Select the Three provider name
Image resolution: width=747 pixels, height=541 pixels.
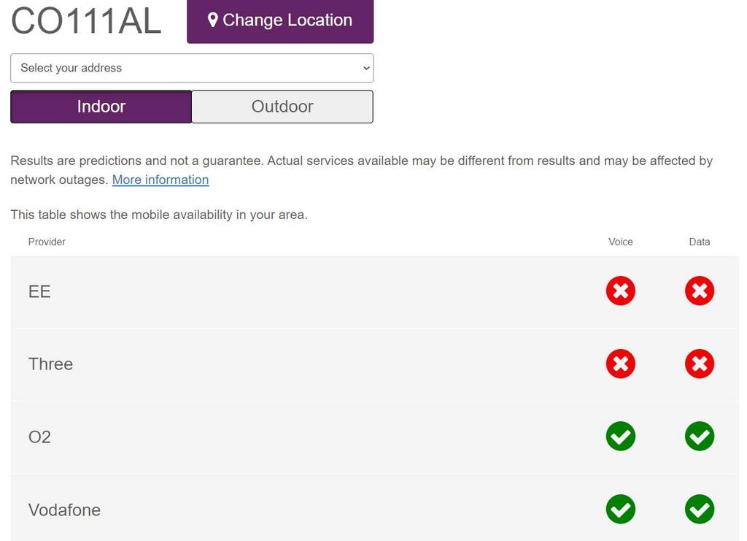click(x=50, y=364)
